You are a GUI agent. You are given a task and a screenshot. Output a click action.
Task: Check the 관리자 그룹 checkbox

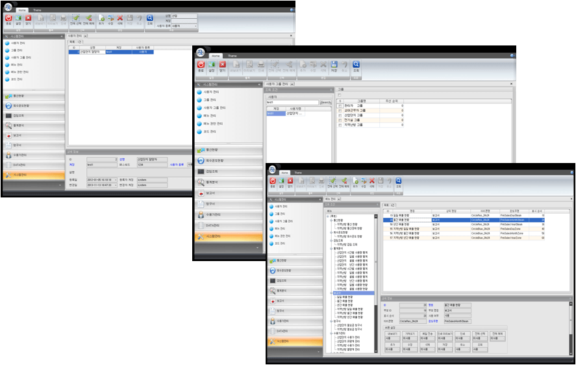[340, 105]
